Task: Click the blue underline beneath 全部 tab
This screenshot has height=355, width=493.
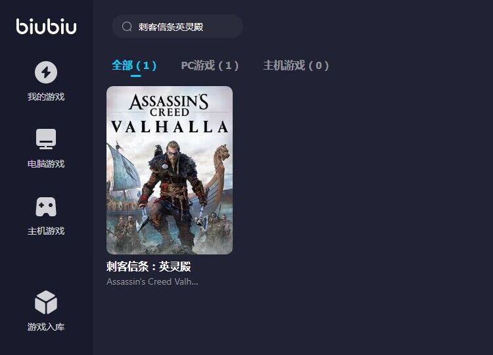Action: pos(136,76)
